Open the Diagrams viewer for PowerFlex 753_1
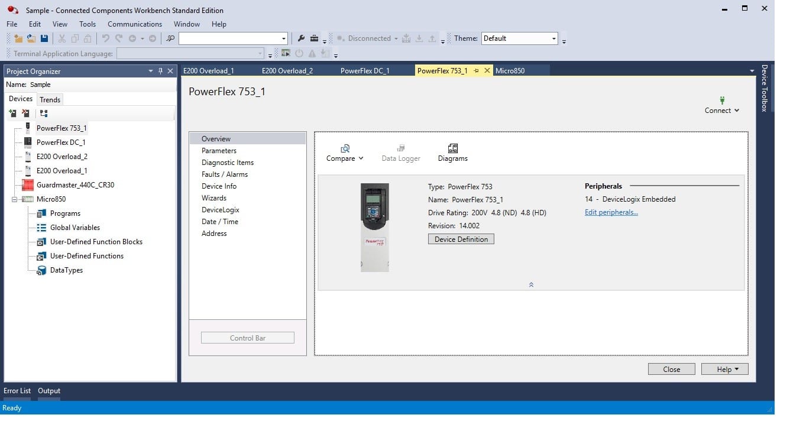 [x=452, y=153]
